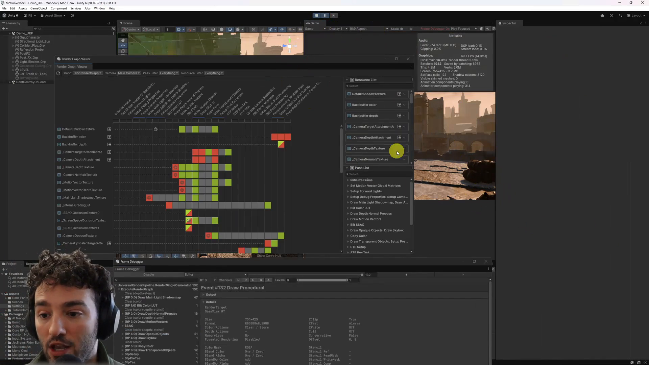Expand the Draw Motion Vectors pass
Viewport: 649px width, 365px height.
pos(348,219)
